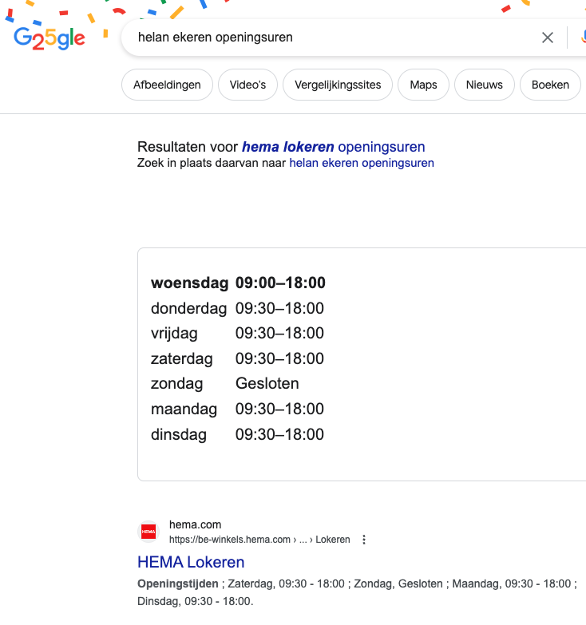The width and height of the screenshot is (586, 625).
Task: Go to the Maps tab
Action: click(423, 85)
